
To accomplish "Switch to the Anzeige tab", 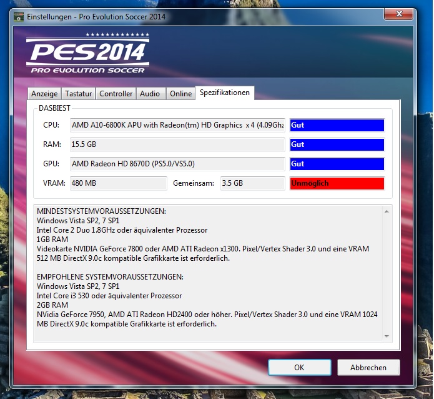I will pos(44,94).
